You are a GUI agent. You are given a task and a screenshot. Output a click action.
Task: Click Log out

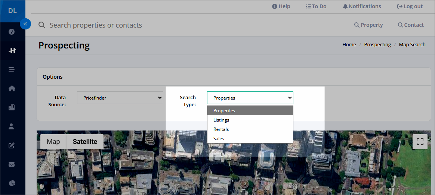tap(410, 6)
